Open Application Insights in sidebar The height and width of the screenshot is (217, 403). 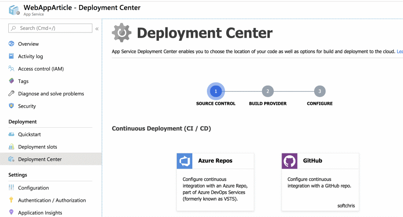(40, 212)
